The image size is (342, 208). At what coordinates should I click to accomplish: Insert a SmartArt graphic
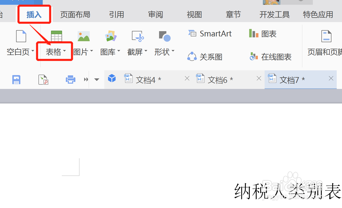(x=210, y=33)
